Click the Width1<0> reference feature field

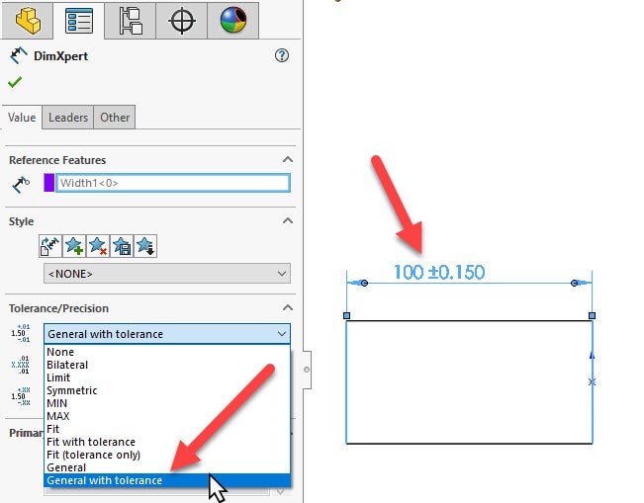[x=173, y=183]
